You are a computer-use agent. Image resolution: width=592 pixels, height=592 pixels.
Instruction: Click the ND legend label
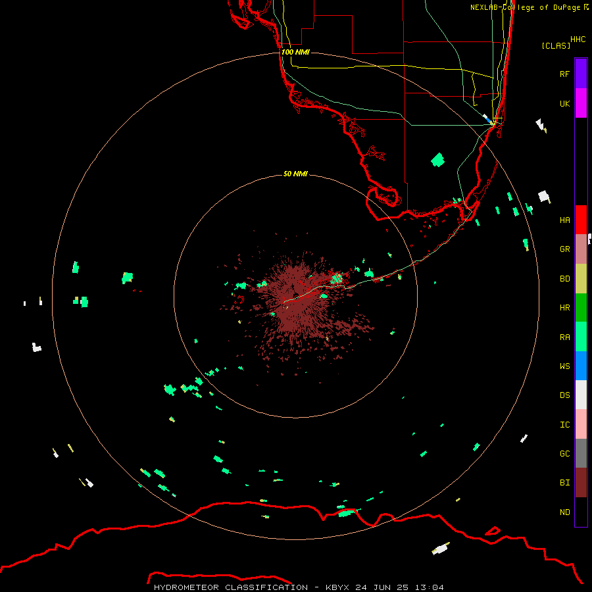(x=564, y=512)
